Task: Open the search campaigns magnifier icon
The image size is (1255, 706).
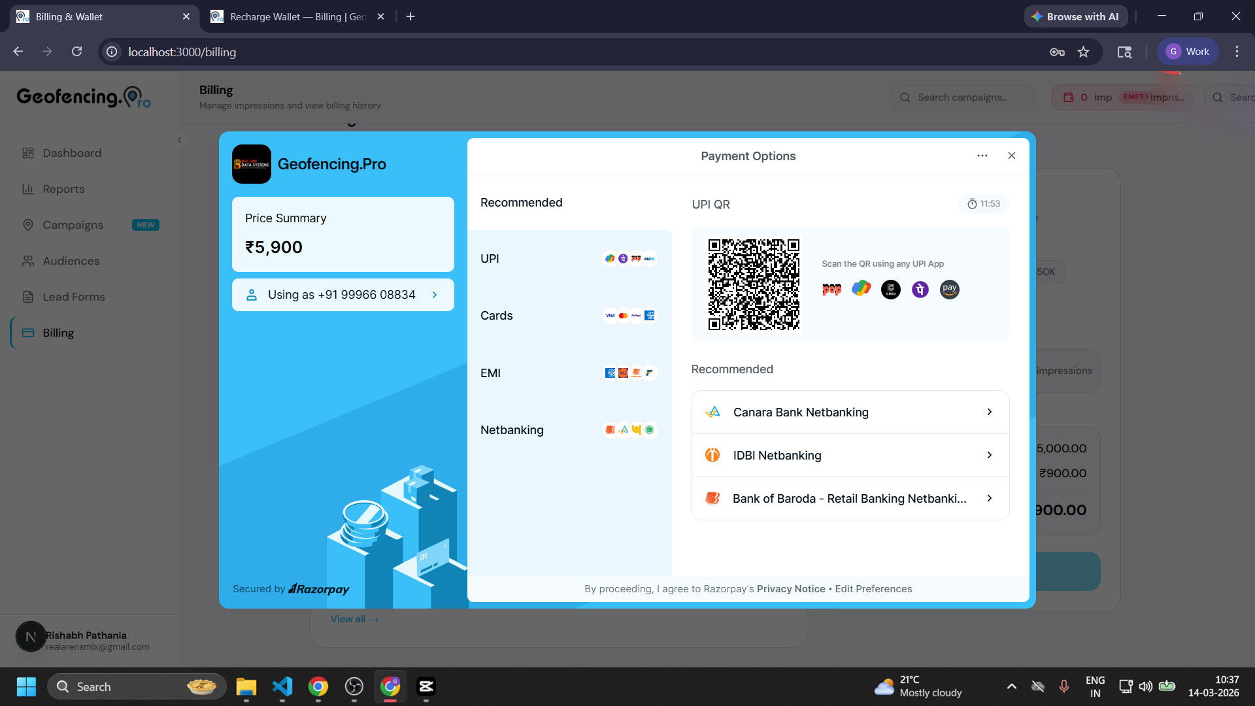Action: click(905, 97)
